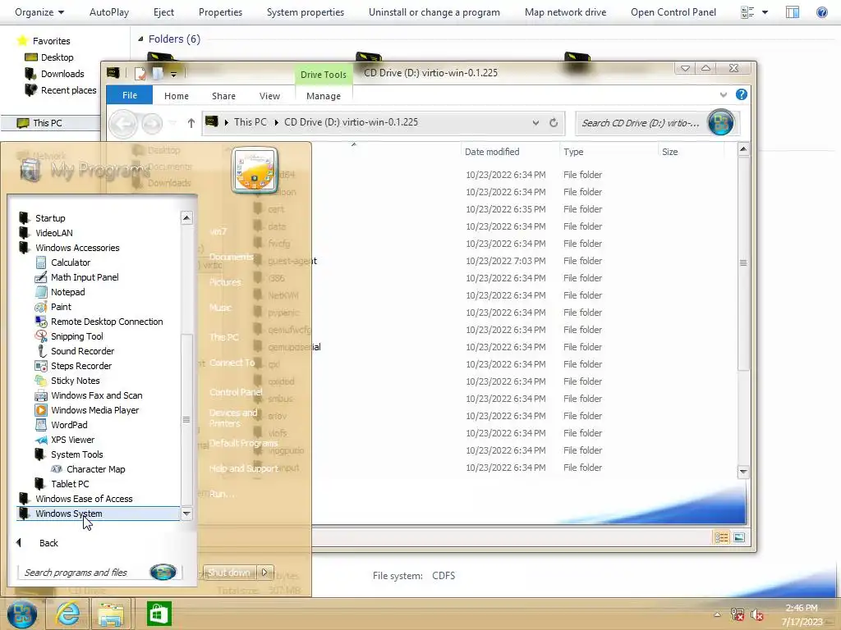Click Map network drive button
Viewport: 841px width, 630px height.
point(565,11)
